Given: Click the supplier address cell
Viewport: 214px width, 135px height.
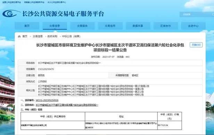Looking at the screenshot, I should (121, 125).
